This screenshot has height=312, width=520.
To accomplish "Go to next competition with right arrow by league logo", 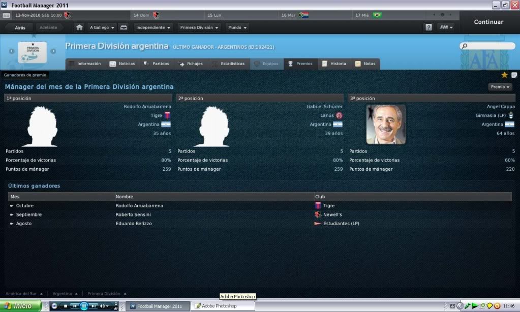I will click(53, 51).
